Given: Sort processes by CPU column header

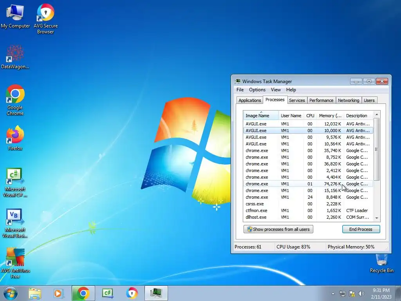Looking at the screenshot, I should click(x=310, y=116).
